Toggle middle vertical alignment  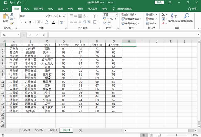click(76, 16)
